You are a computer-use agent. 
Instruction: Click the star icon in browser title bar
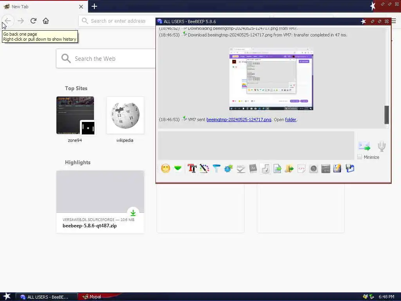[x=372, y=6]
